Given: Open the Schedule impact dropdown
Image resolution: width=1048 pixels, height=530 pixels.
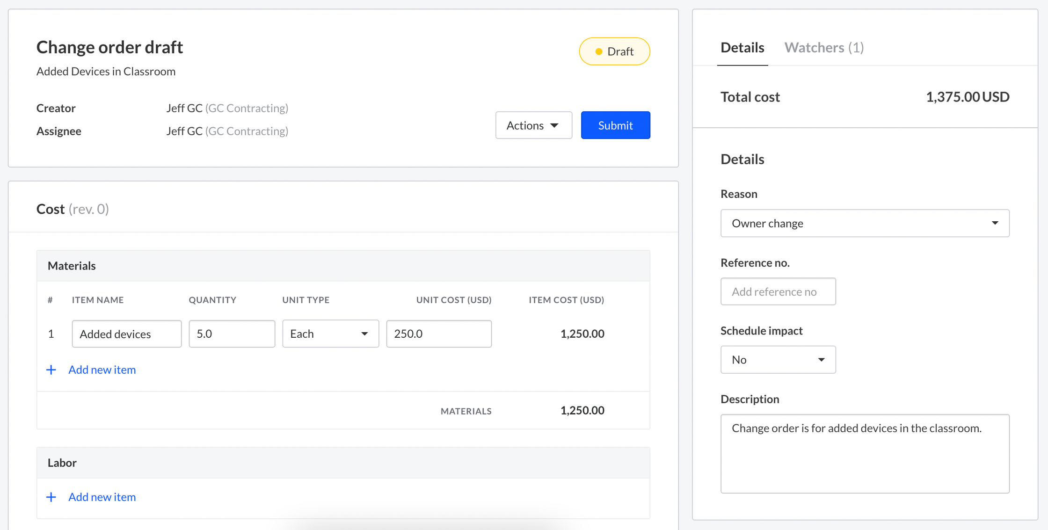Looking at the screenshot, I should point(778,360).
